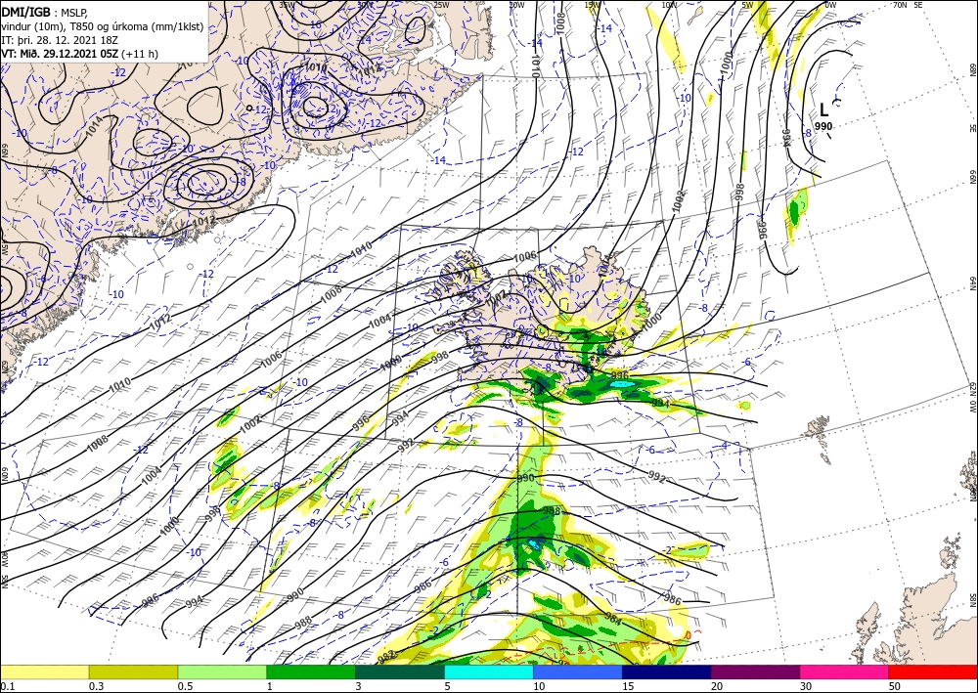Click the 'VT: Mið. 29.12.2021 05Z (+11 h)' line

(x=80, y=54)
